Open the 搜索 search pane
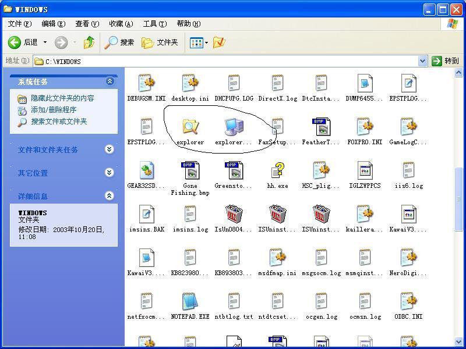Image resolution: width=466 pixels, height=349 pixels. 119,42
